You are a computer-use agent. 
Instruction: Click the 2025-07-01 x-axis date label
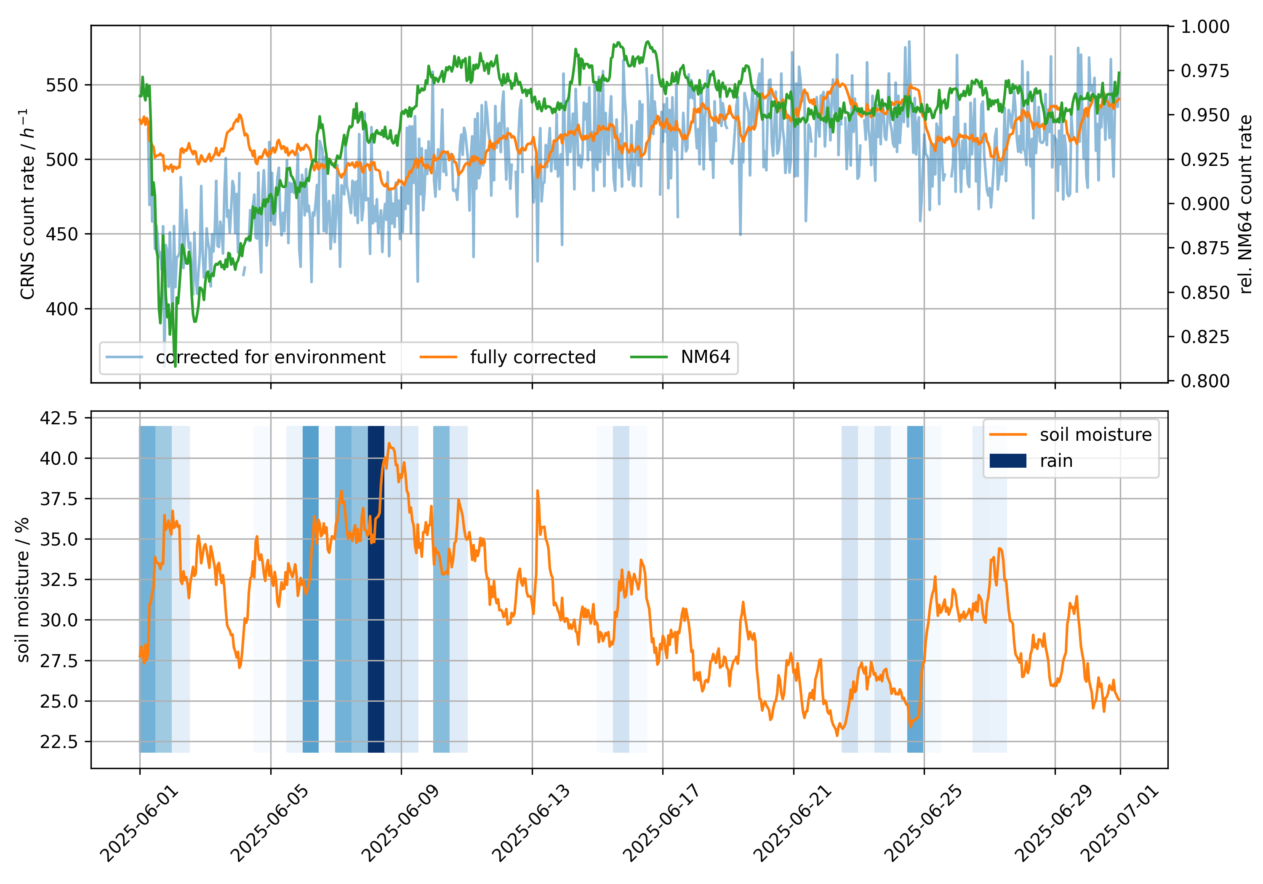tap(1119, 823)
